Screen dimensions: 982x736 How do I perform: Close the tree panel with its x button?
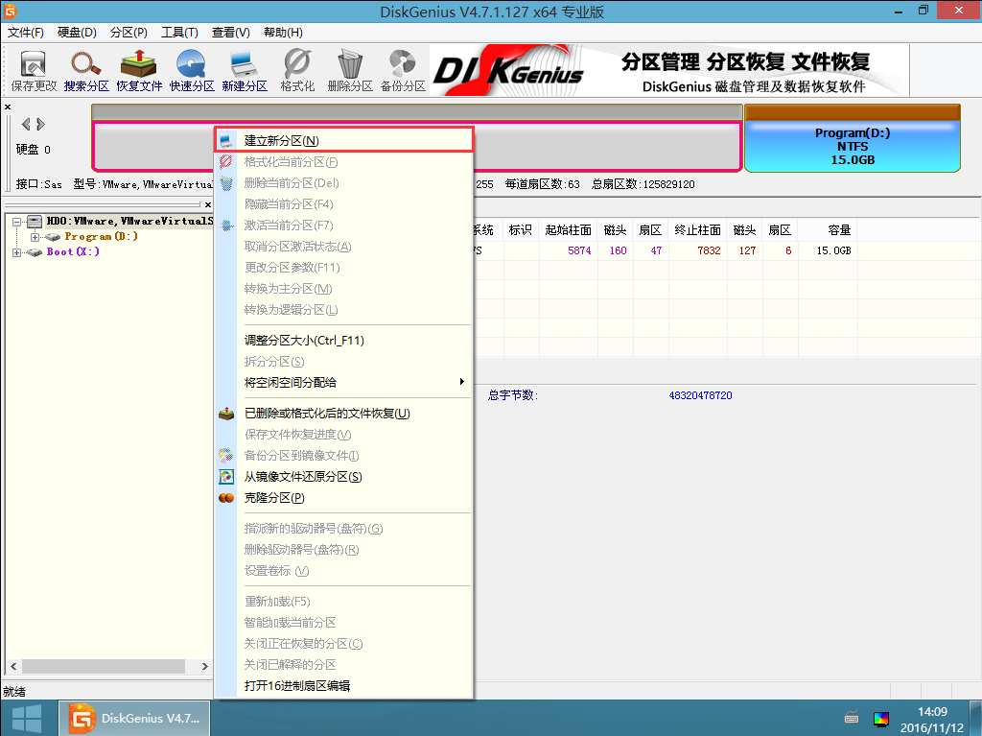coord(208,204)
